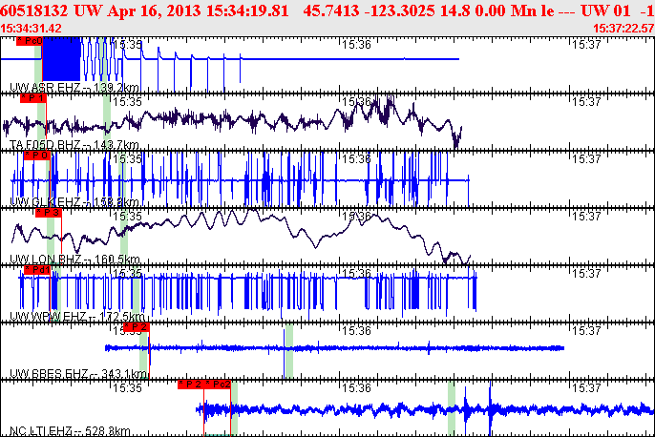The image size is (655, 437).
Task: Click green arrival band after 15:36 on LTI trace
Action: click(x=452, y=408)
